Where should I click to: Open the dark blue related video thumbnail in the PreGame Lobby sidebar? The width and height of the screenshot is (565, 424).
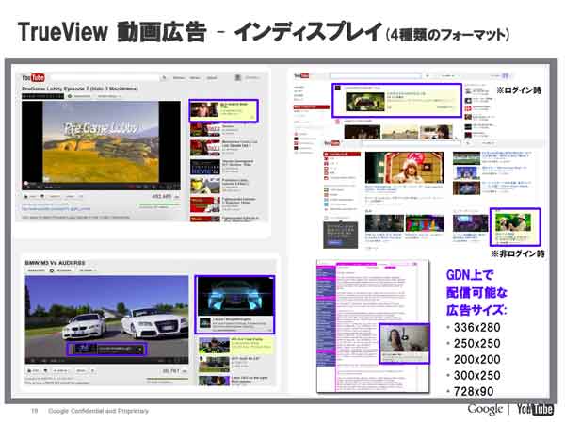(x=205, y=168)
